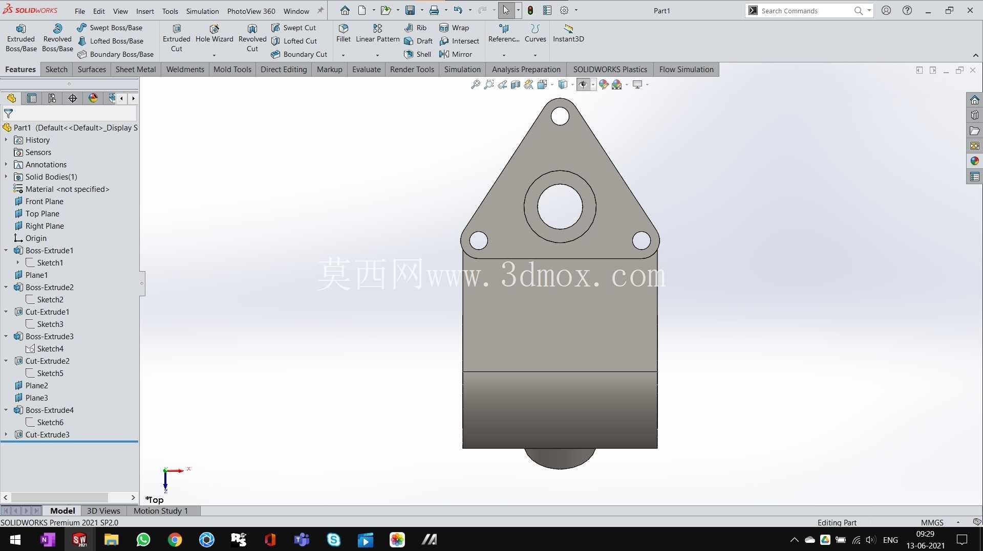Switch to the Sheet Metal tab

click(x=136, y=70)
